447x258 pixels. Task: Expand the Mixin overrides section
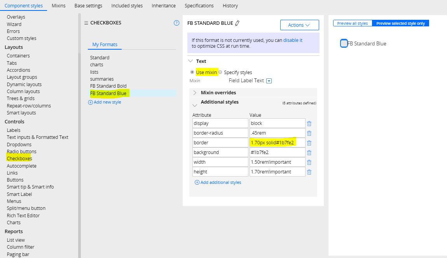(194, 92)
